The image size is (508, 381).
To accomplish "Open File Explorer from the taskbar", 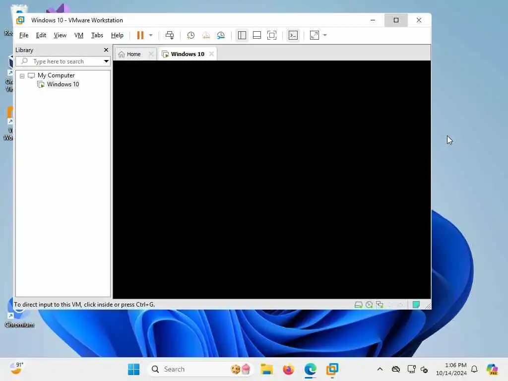I will (266, 369).
